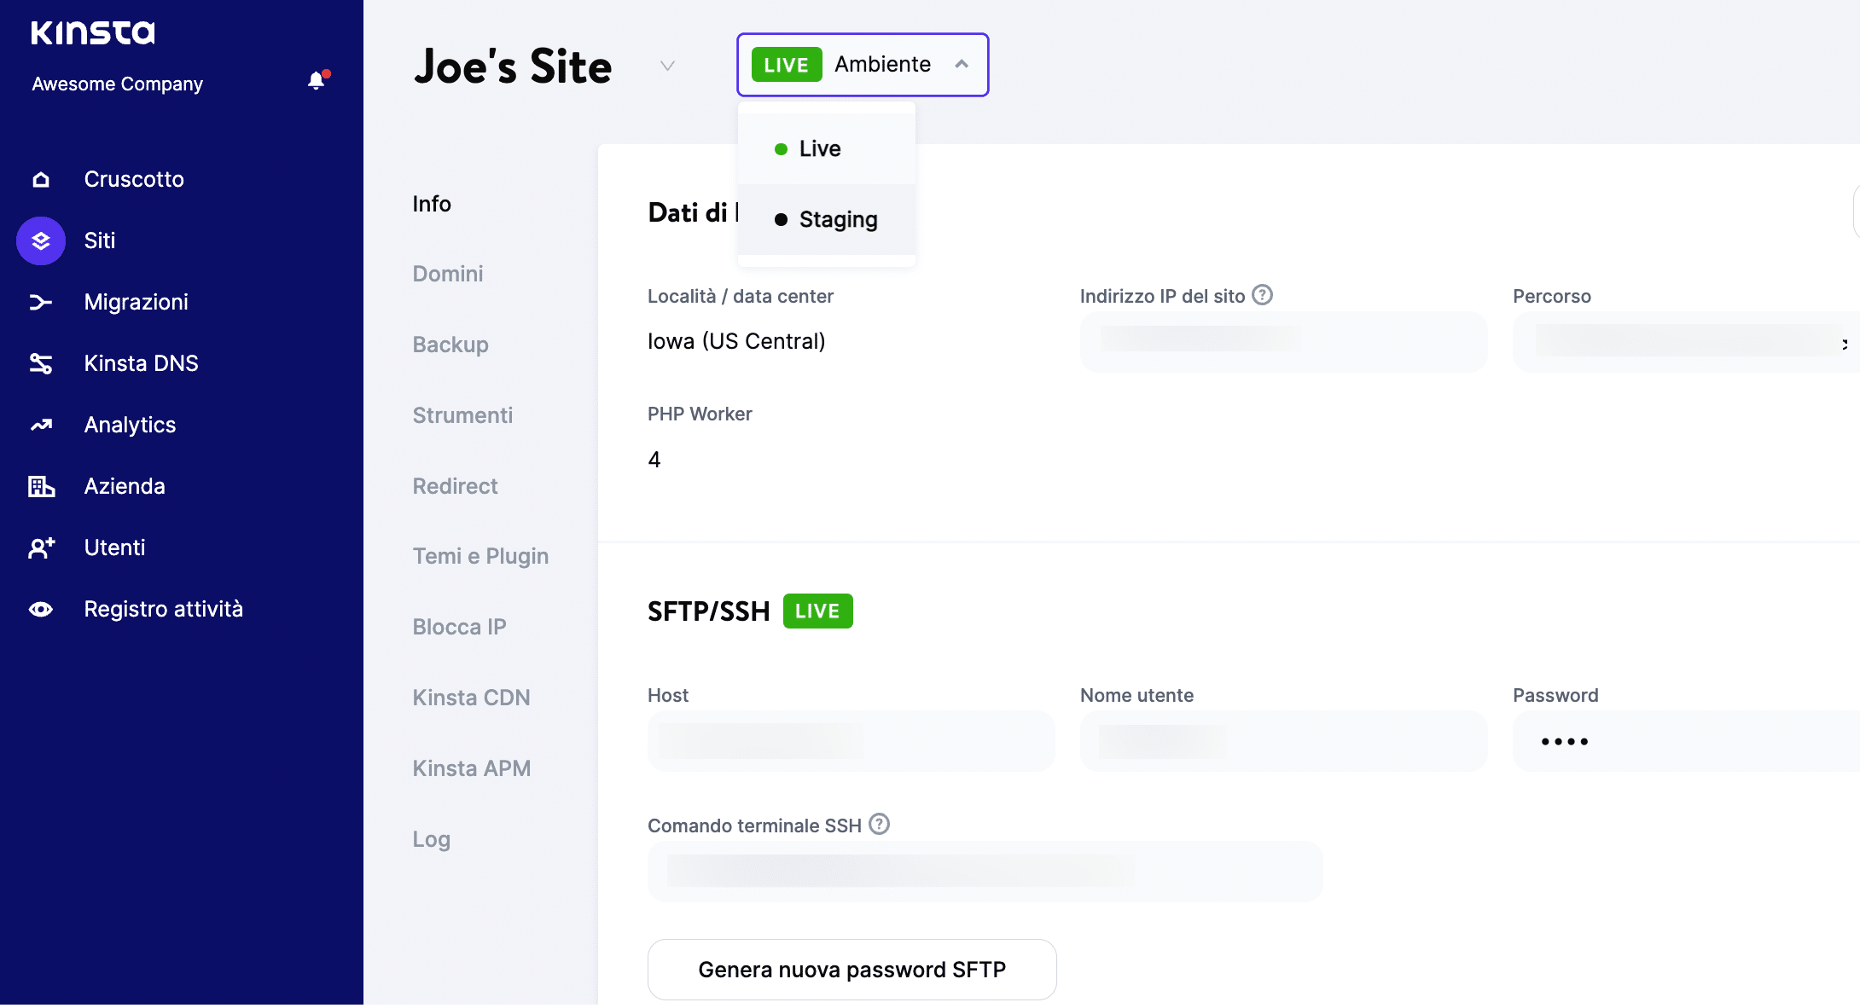This screenshot has height=1008, width=1860.
Task: Switch to the Domini tab
Action: [447, 274]
